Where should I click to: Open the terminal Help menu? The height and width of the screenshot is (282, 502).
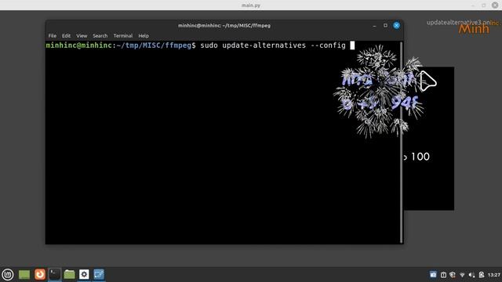coord(144,36)
